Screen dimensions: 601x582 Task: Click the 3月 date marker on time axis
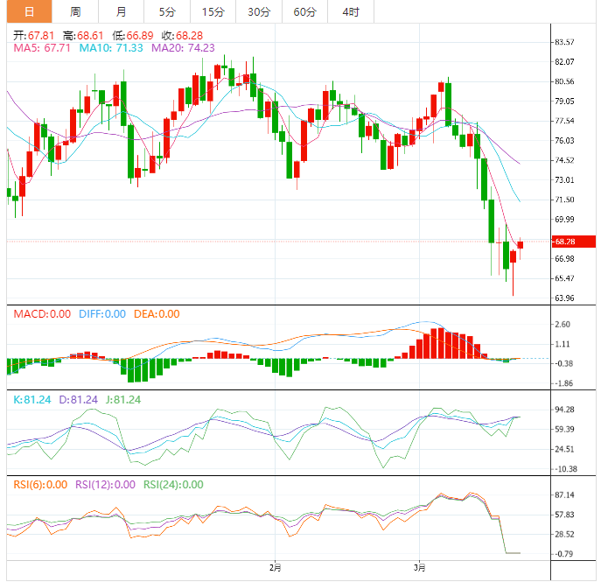[x=420, y=569]
